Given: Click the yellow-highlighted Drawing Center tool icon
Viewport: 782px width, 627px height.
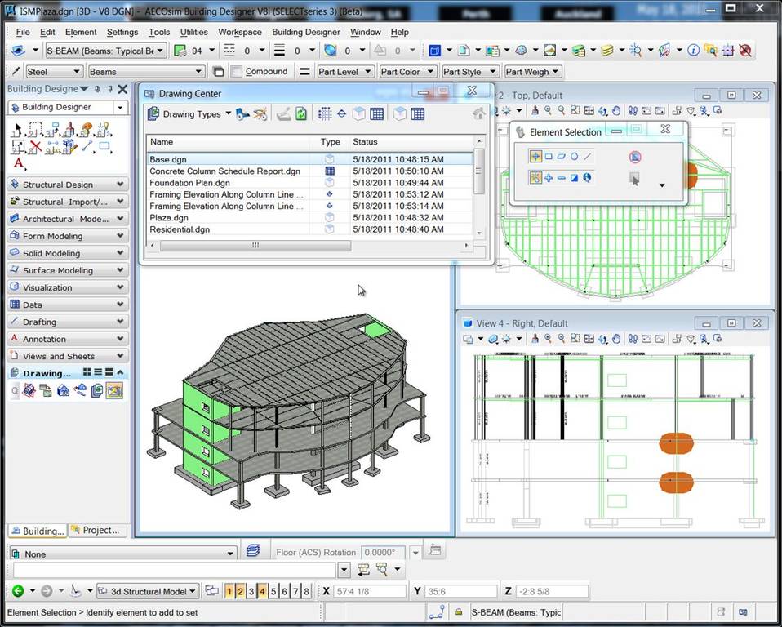Looking at the screenshot, I should [114, 390].
